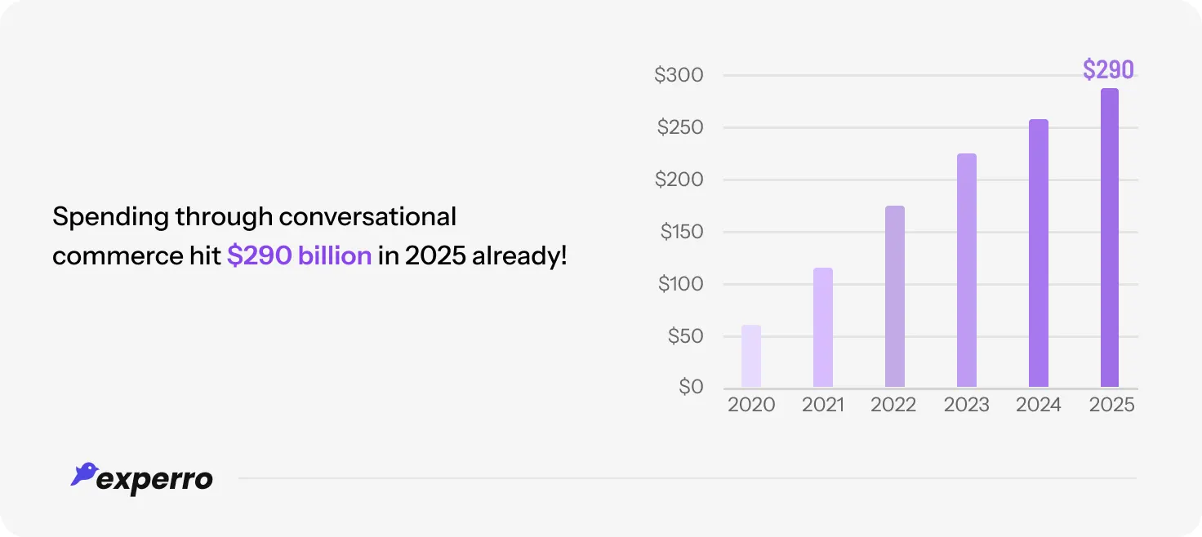Click the highlighted $290 billion text

click(x=300, y=255)
